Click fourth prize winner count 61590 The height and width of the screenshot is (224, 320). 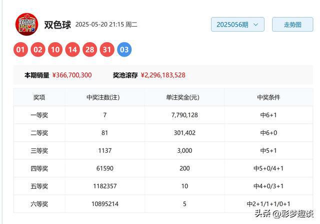click(x=105, y=168)
